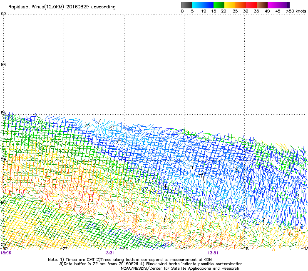
Task: Click the longitude label '-27'
Action: [x=64, y=249]
